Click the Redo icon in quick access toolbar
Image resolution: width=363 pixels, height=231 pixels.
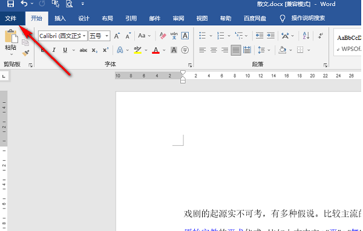(x=42, y=4)
